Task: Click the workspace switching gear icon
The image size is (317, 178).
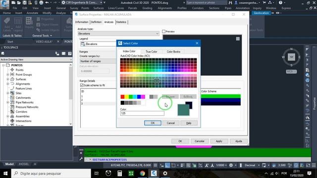Action: pyautogui.click(x=231, y=165)
